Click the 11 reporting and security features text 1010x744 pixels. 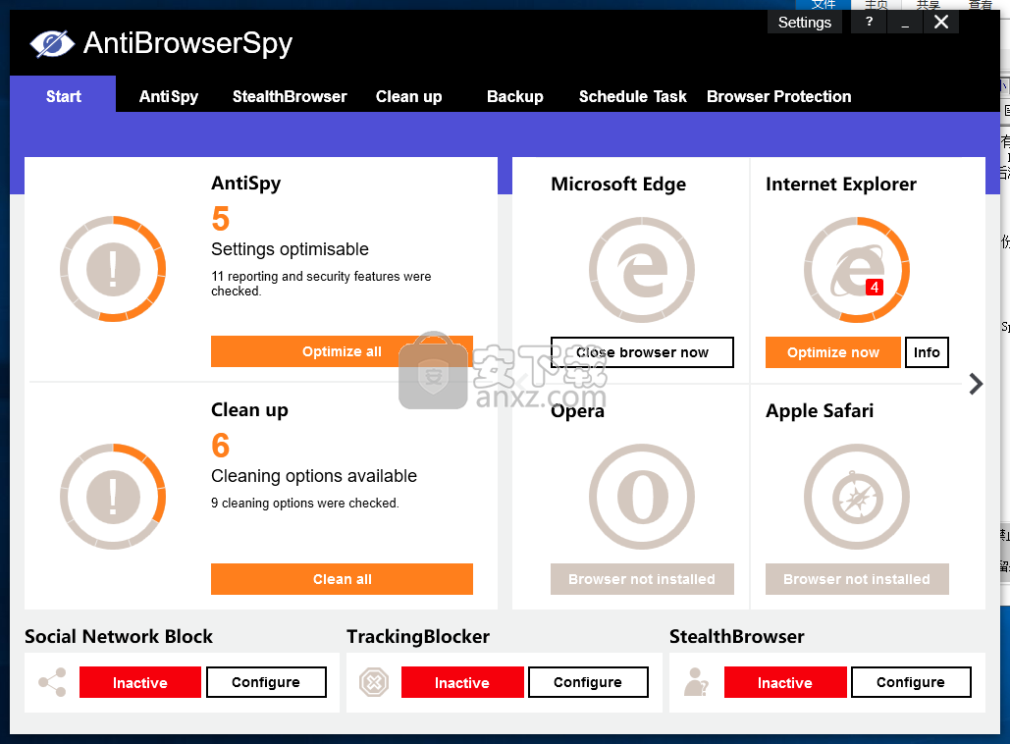(x=321, y=284)
